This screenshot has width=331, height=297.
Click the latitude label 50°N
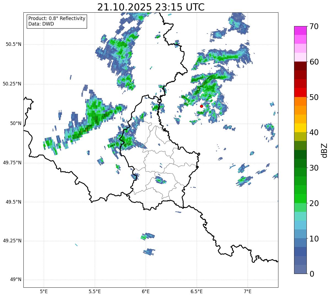[x=16, y=123]
